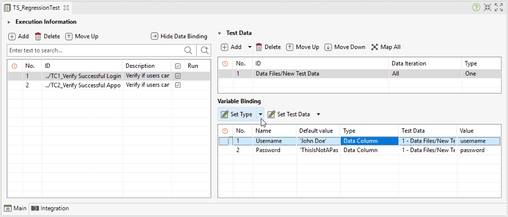Click the password value cell
508x217 pixels.
(478, 150)
